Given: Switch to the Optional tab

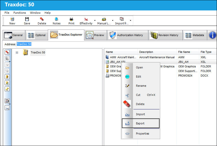Looking at the screenshot, I should [x=37, y=35].
